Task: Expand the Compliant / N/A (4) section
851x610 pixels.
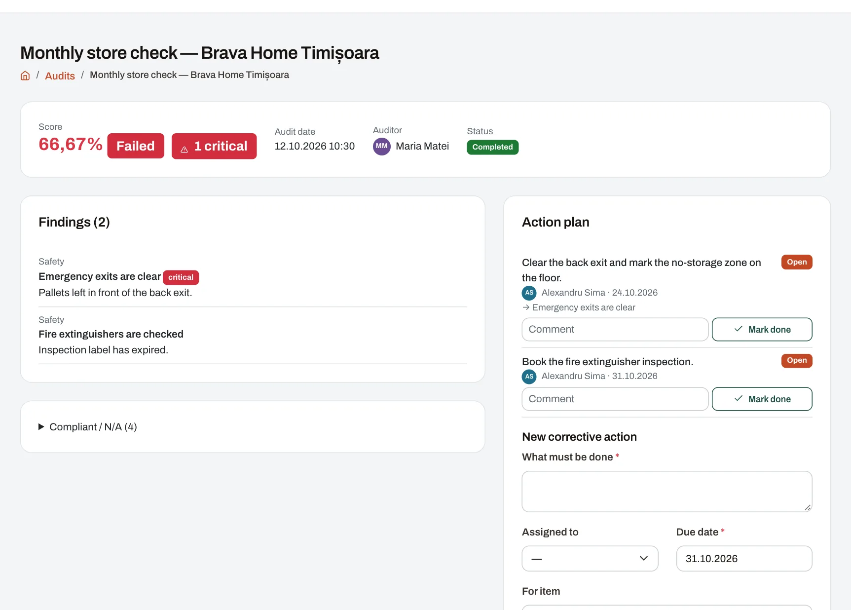Action: click(x=88, y=427)
